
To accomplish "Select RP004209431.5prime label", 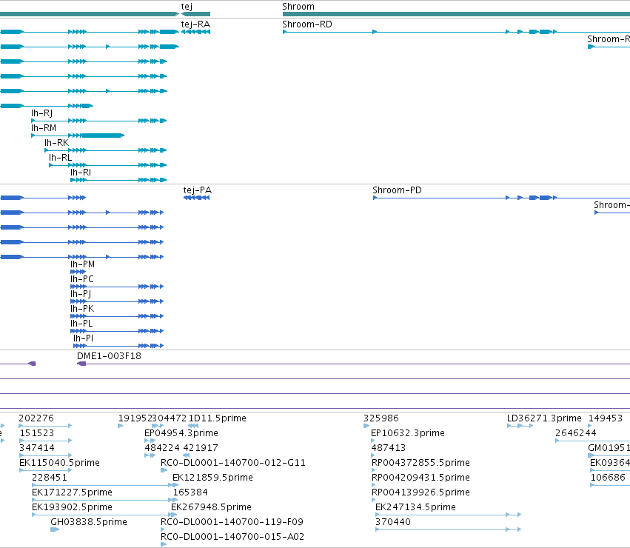I will [420, 478].
